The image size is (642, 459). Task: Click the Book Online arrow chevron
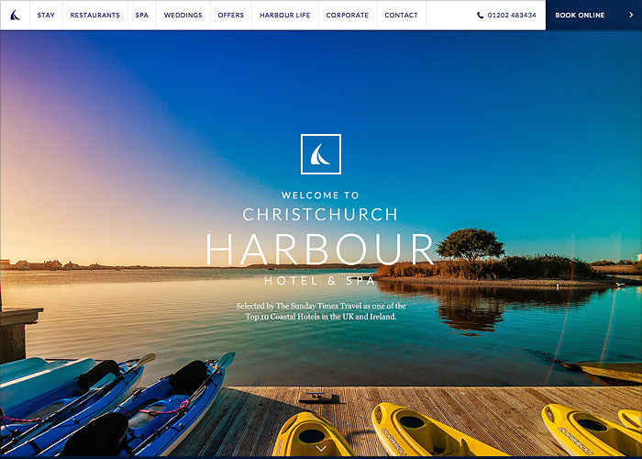pos(631,16)
